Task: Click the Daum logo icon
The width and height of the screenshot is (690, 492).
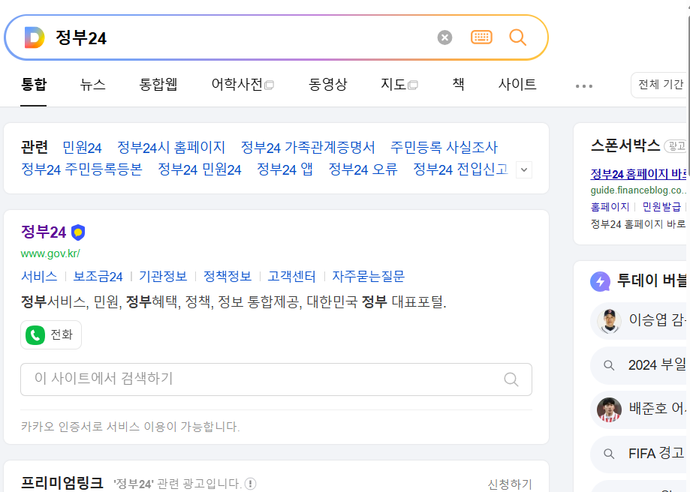Action: click(35, 37)
